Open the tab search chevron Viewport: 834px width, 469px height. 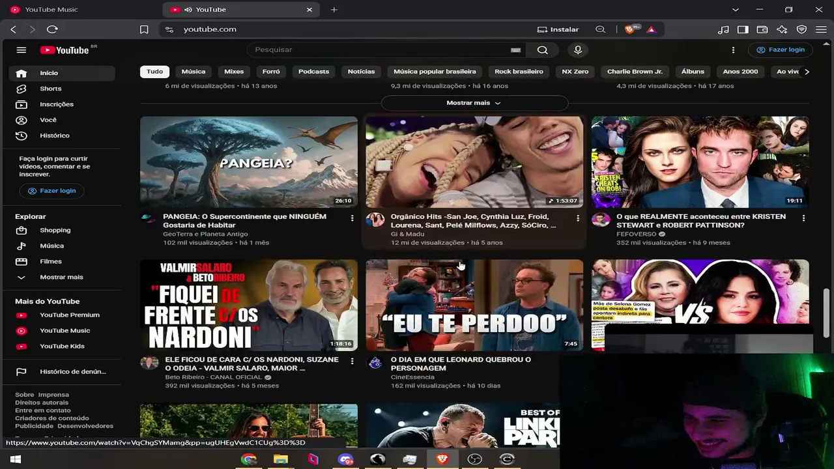point(736,10)
